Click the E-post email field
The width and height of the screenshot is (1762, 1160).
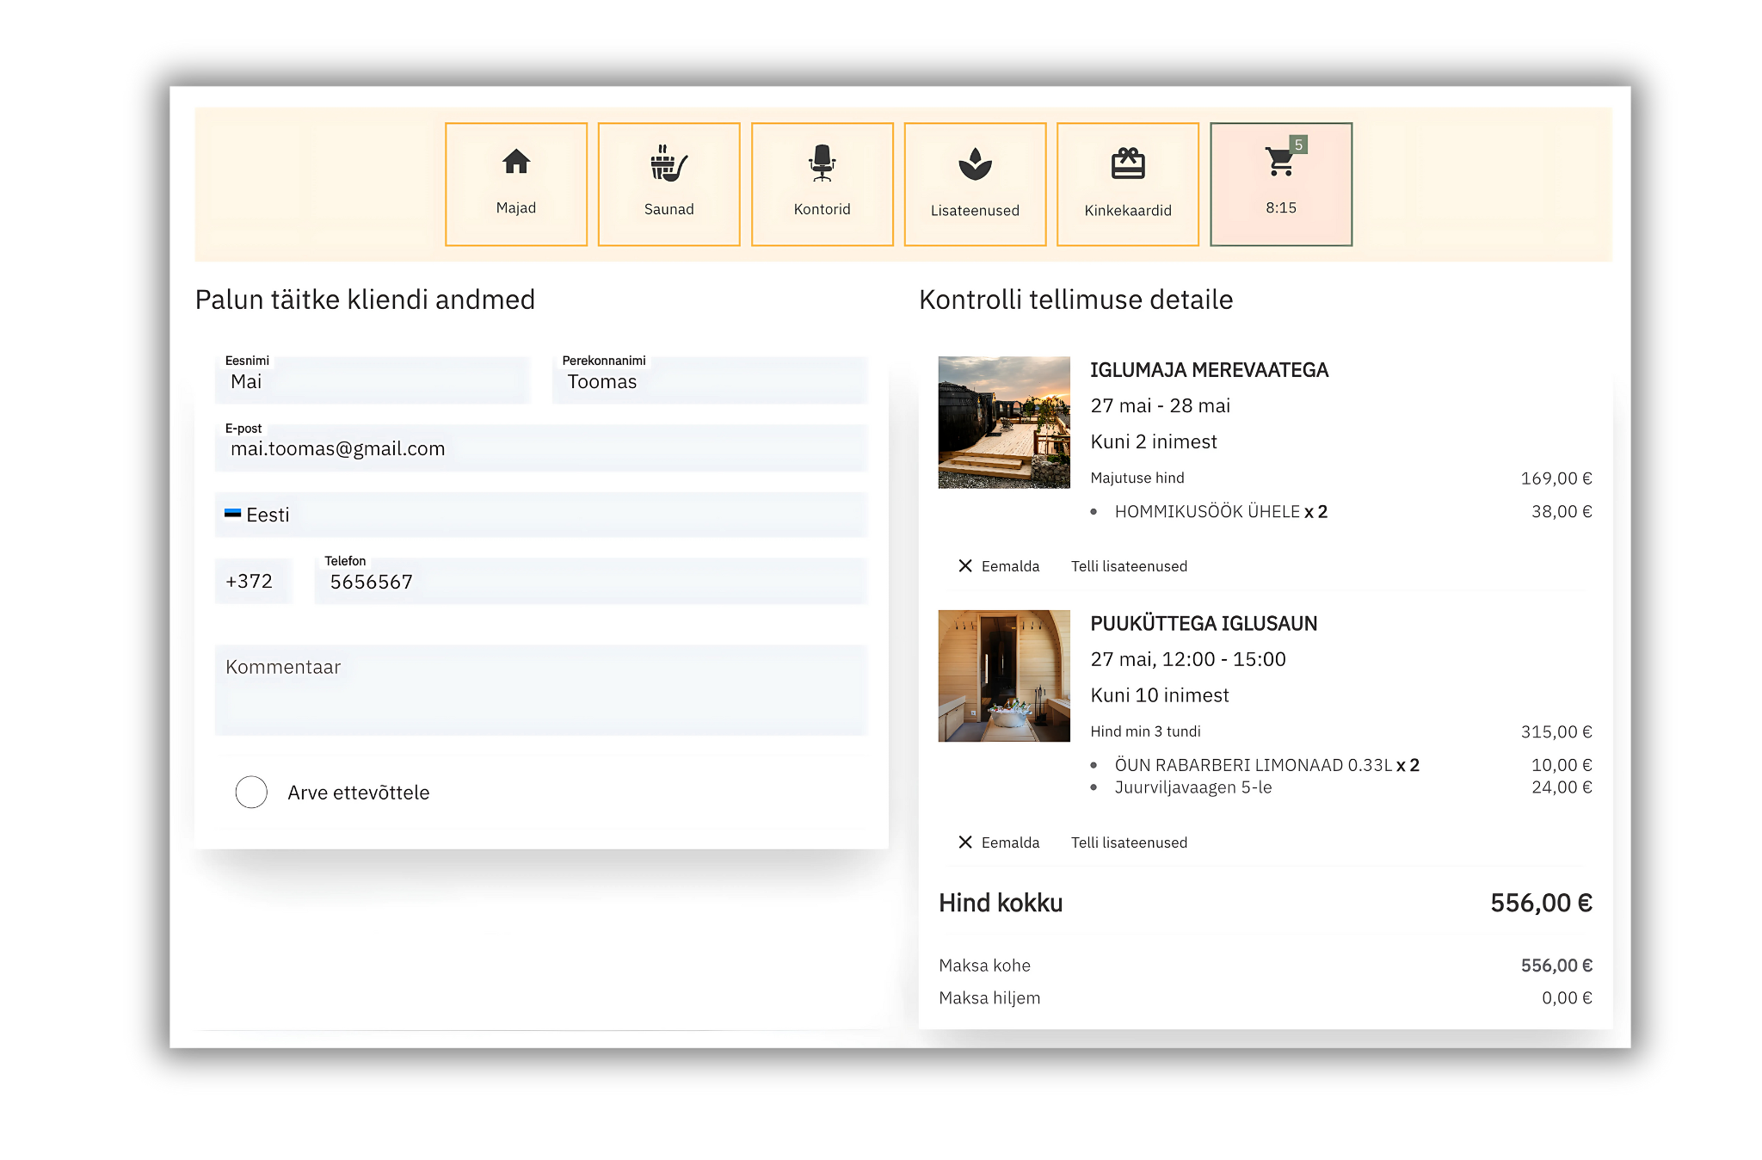point(540,449)
